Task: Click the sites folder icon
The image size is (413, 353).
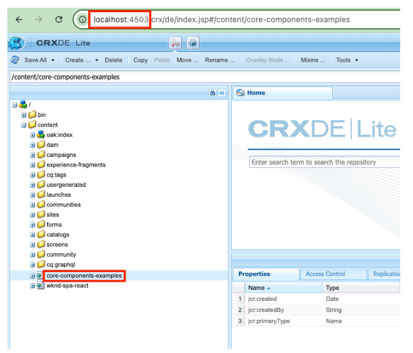Action: 41,214
